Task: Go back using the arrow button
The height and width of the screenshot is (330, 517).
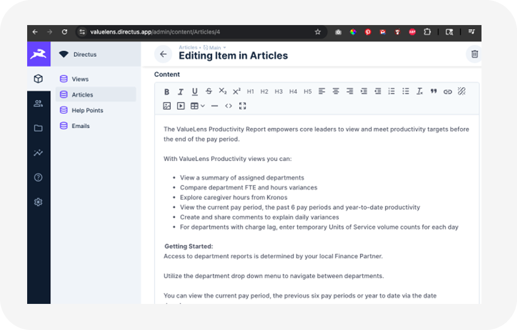Action: point(163,54)
